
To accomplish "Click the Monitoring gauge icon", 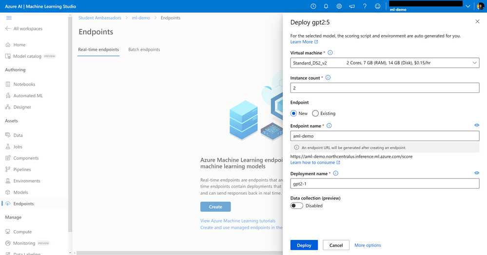I will click(x=8, y=243).
